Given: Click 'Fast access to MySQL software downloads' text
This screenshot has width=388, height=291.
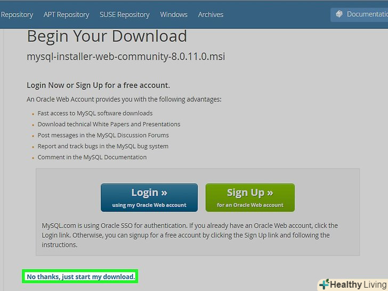Looking at the screenshot, I should 95,114.
